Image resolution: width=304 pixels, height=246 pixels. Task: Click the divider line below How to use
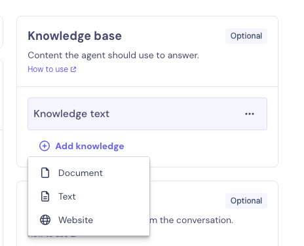pyautogui.click(x=147, y=86)
